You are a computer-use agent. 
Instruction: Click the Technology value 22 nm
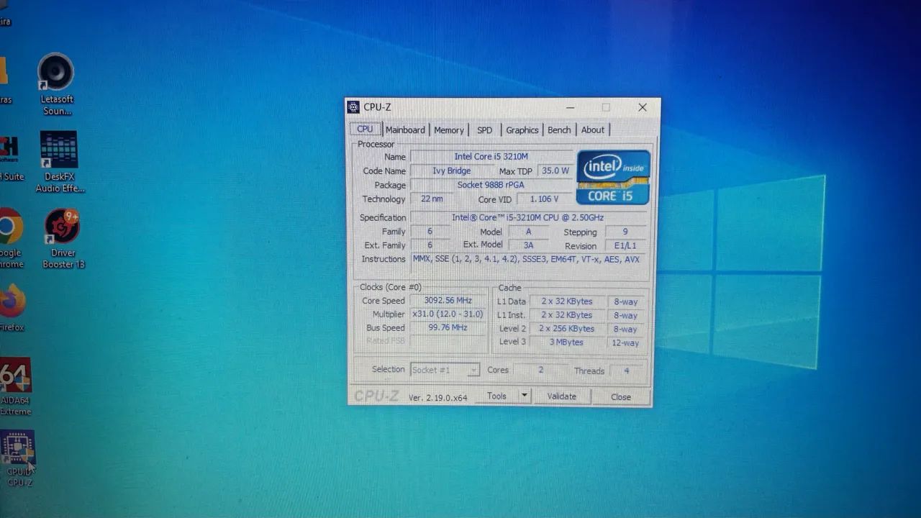pyautogui.click(x=432, y=199)
